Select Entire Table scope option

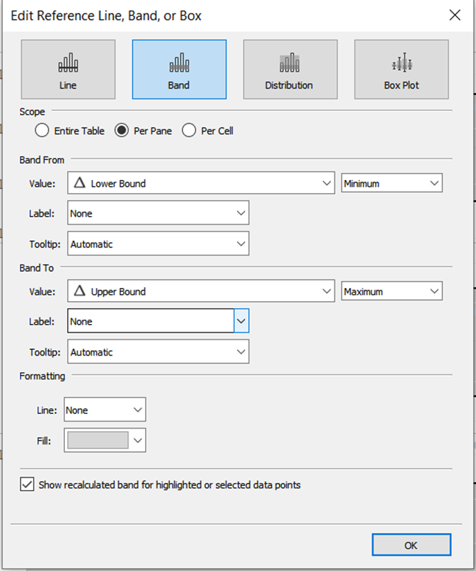click(x=42, y=130)
